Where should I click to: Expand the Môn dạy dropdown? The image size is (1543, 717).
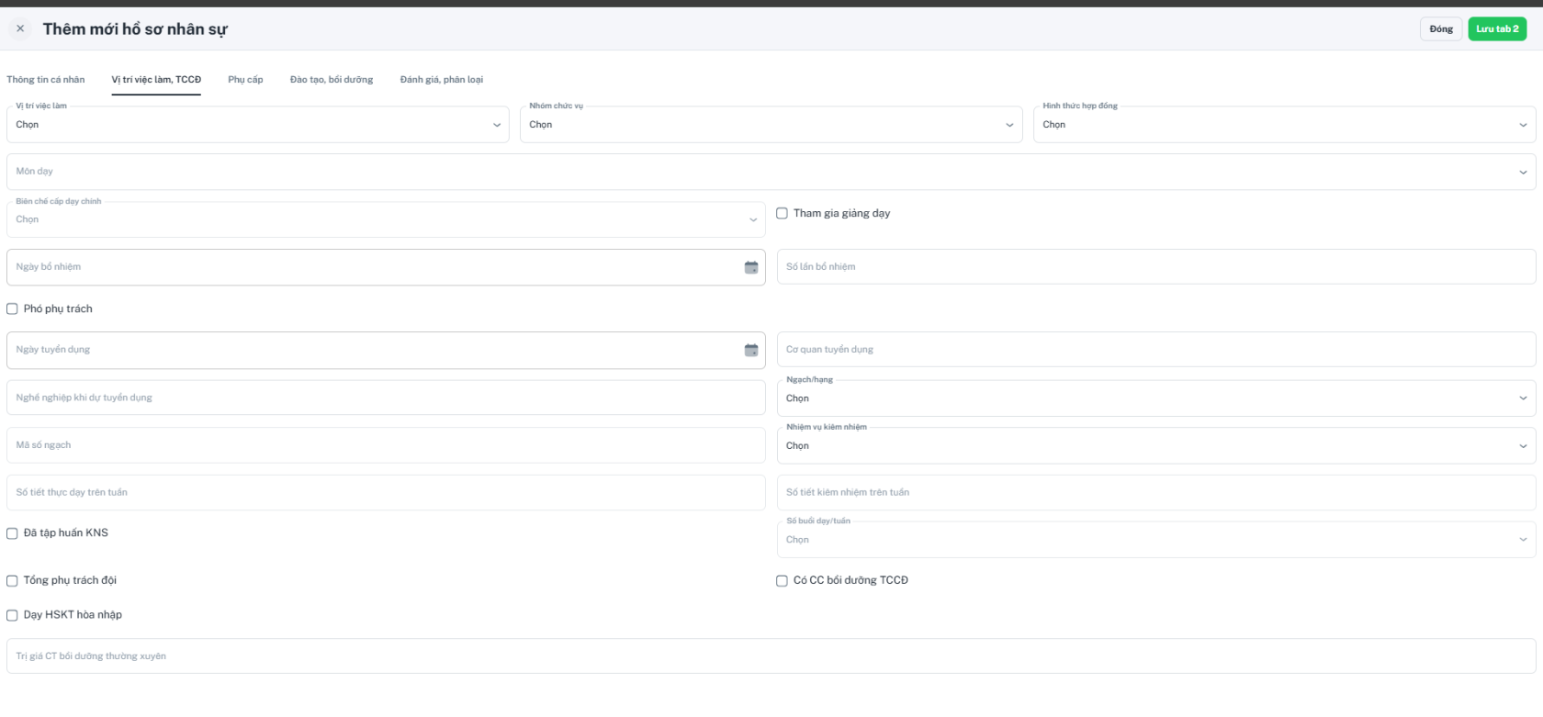tap(771, 172)
